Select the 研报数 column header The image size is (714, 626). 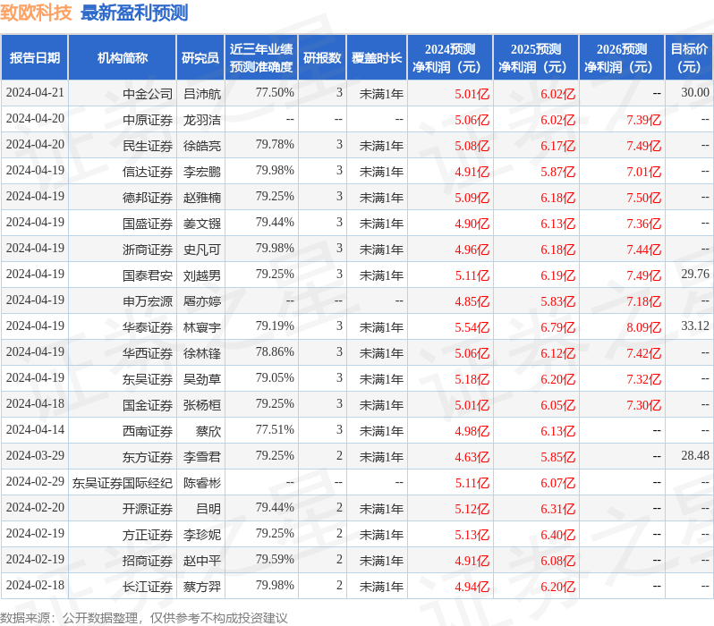tap(322, 58)
